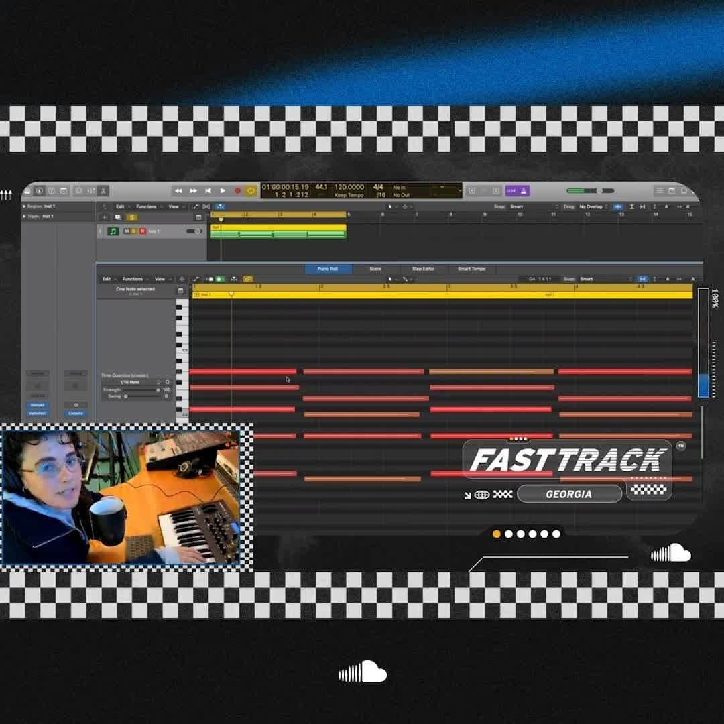Adjust the master volume slider
The image size is (724, 724).
590,190
